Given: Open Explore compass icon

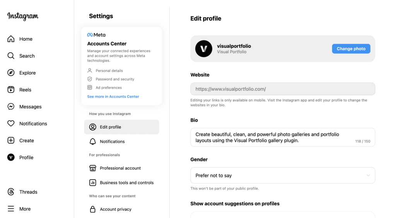Looking at the screenshot, I should [x=11, y=73].
